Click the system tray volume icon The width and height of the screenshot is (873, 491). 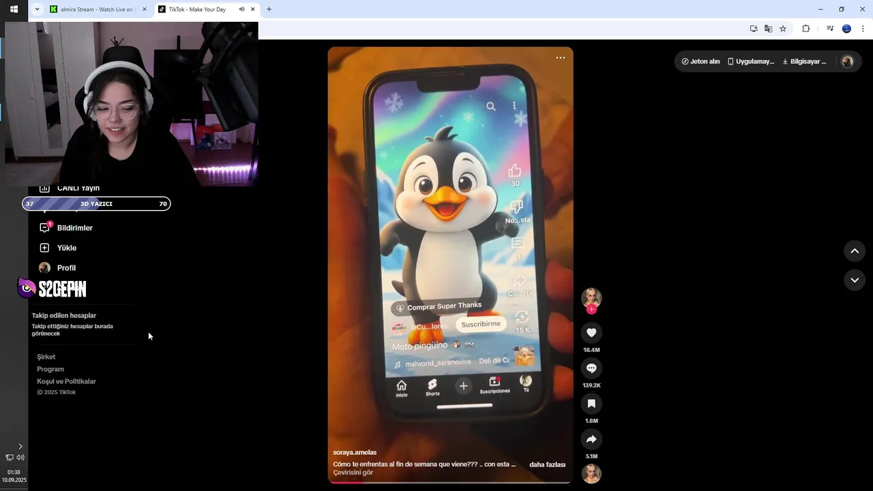[20, 458]
